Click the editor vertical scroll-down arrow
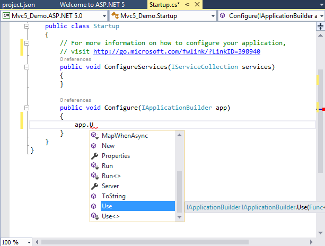325x246 pixels. click(x=320, y=233)
